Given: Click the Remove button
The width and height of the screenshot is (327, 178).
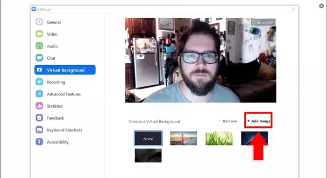Looking at the screenshot, I should [228, 121].
